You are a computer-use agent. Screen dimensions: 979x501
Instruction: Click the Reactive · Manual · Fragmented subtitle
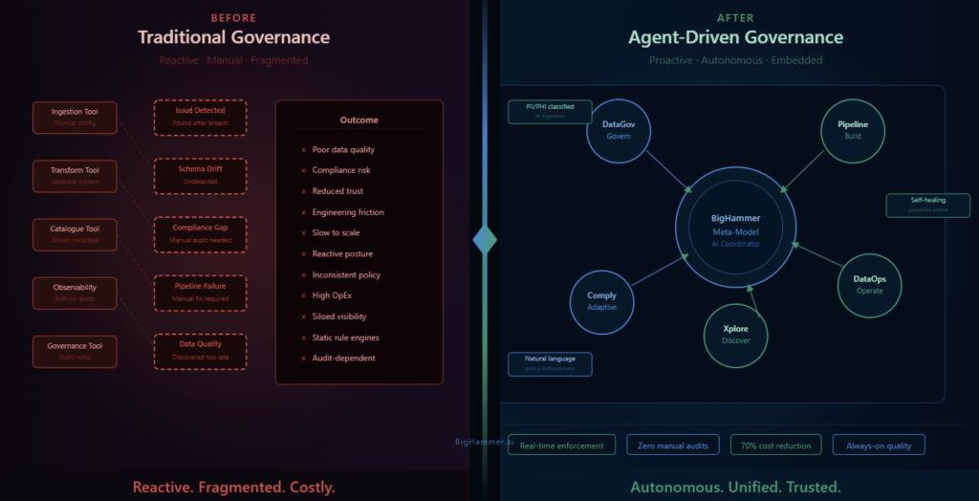[233, 60]
